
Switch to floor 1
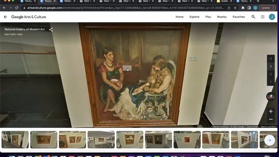[x=271, y=82]
